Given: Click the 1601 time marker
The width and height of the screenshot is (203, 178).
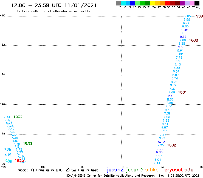Looking at the screenshot, I should 182,93.
